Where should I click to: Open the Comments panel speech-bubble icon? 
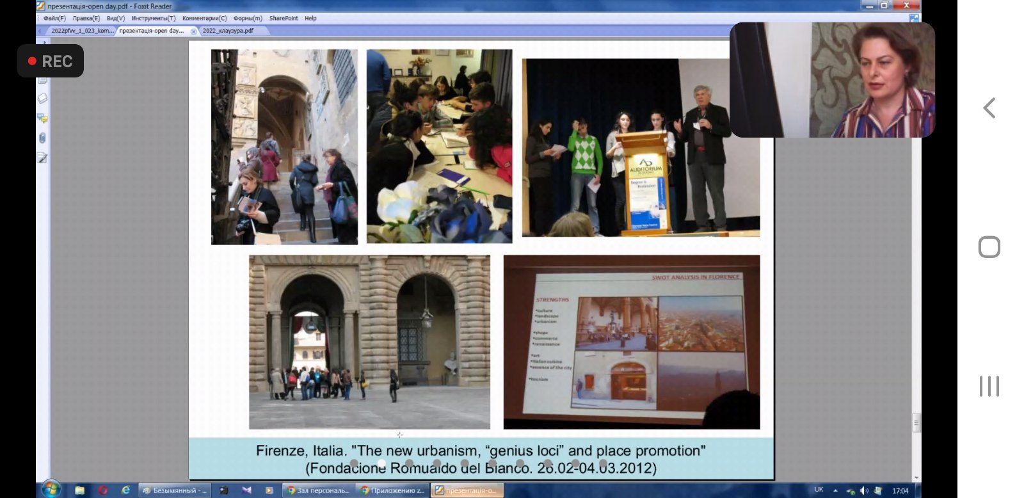point(42,118)
